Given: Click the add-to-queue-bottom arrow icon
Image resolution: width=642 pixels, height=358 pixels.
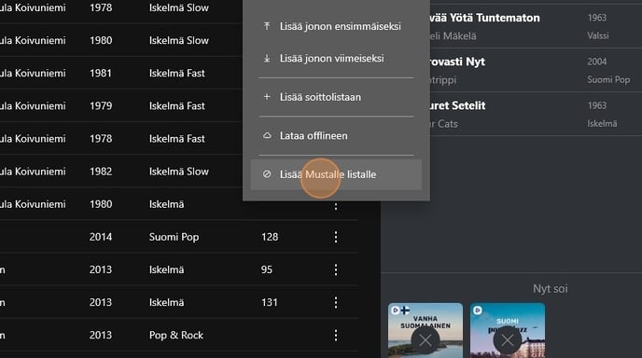Looking at the screenshot, I should tap(267, 59).
